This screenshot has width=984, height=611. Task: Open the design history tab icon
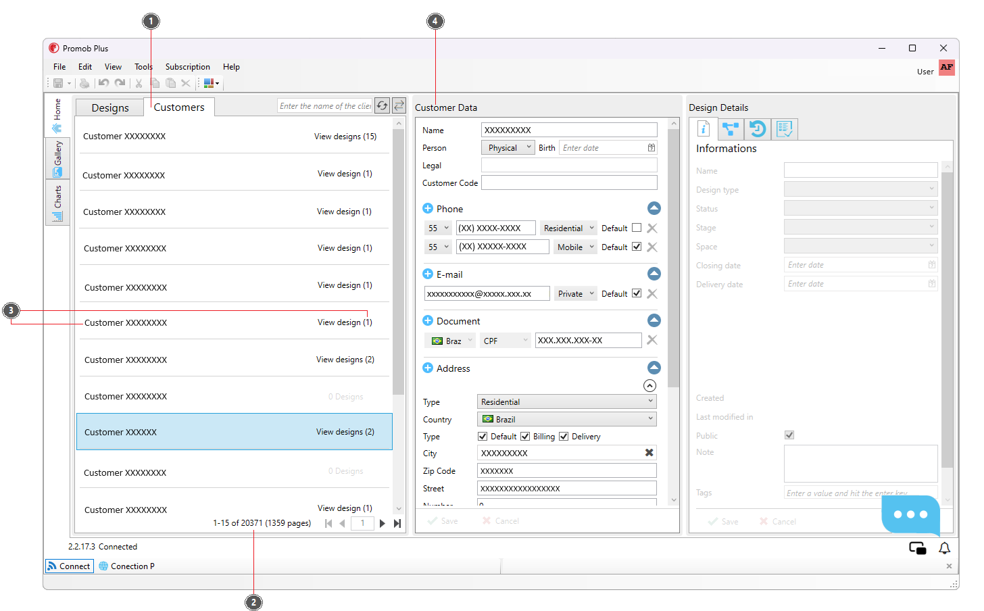(758, 128)
